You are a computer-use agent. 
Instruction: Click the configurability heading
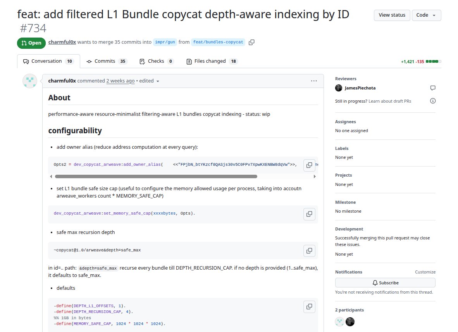click(x=75, y=131)
